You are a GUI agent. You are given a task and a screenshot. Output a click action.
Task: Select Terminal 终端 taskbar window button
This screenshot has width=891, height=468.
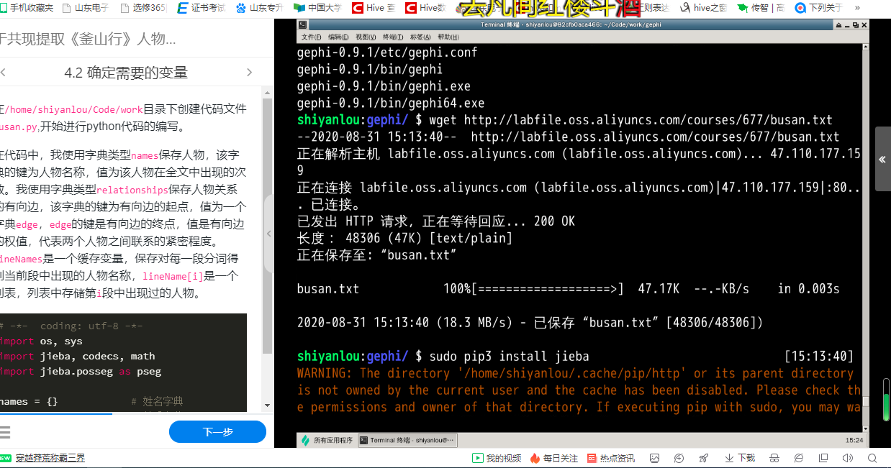[407, 440]
